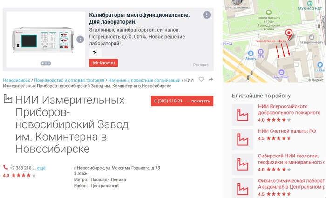The image size is (326, 198).
Task: Expand more phones via ещё link
Action: point(41,168)
